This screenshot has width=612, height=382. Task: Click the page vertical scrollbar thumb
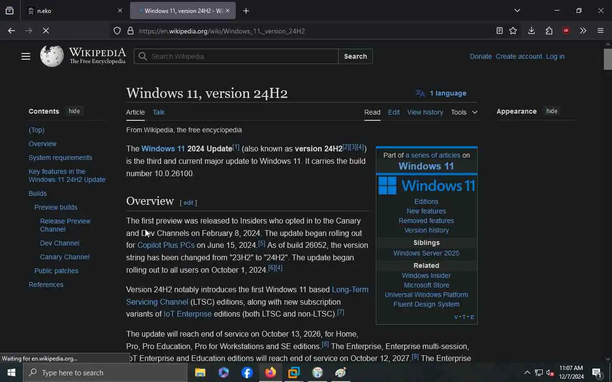(x=608, y=59)
